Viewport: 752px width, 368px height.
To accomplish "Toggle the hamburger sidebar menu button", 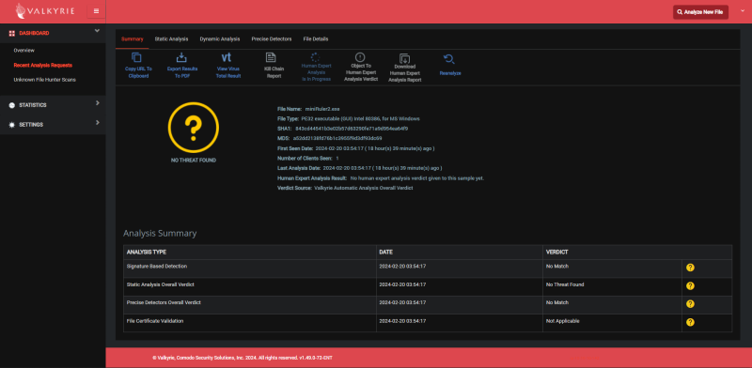I will click(x=97, y=11).
